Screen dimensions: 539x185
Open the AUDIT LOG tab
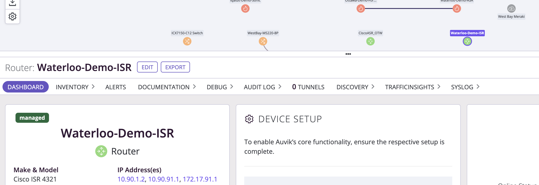(x=259, y=87)
